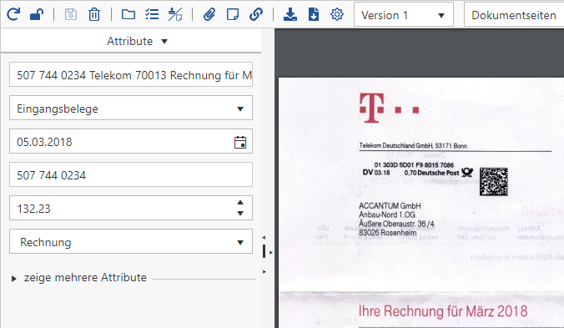The image size is (564, 328).
Task: Open settings gear icon
Action: 337,15
